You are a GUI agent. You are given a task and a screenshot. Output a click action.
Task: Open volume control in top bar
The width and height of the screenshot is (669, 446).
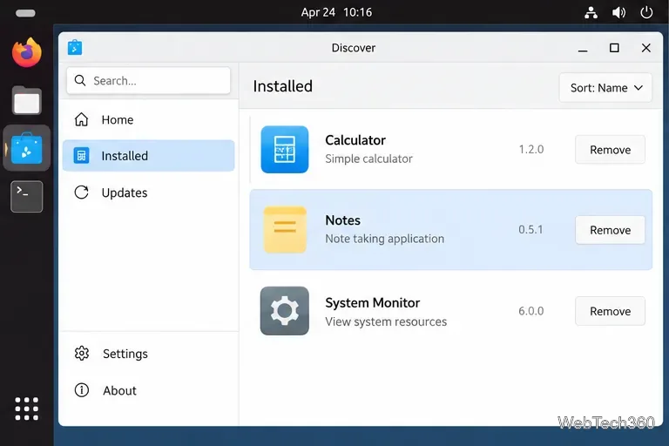coord(618,12)
